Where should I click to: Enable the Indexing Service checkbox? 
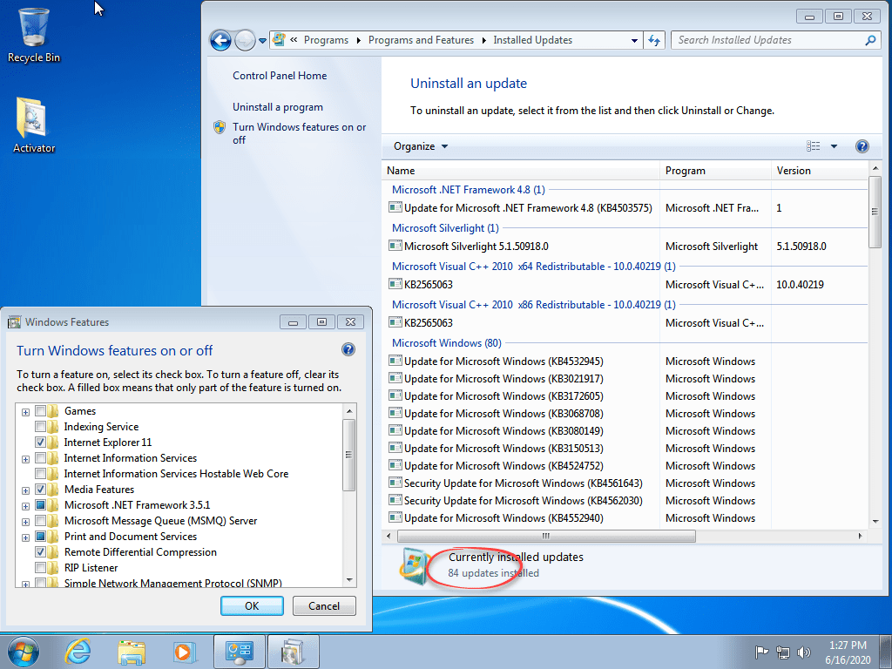click(x=40, y=427)
